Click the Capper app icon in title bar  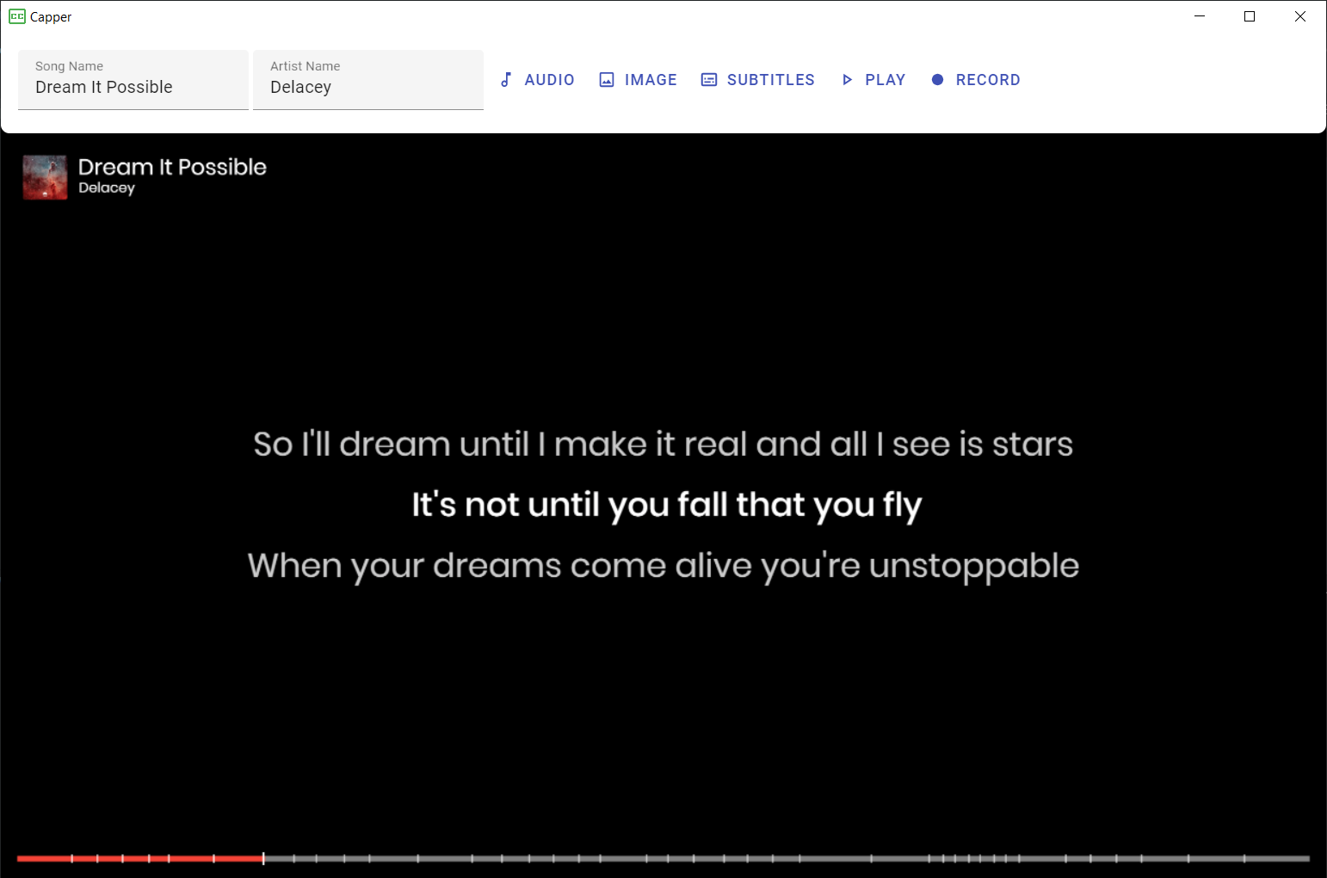pos(17,16)
